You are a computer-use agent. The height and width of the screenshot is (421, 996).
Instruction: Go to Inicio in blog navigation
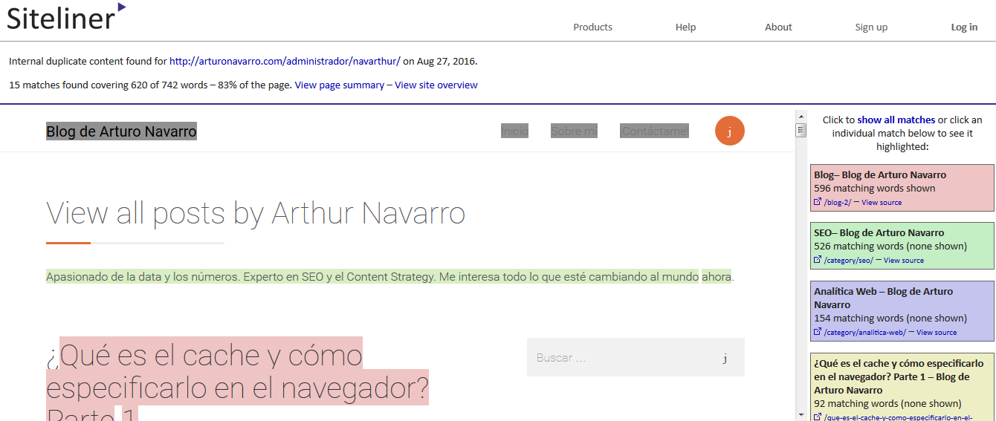click(x=514, y=131)
